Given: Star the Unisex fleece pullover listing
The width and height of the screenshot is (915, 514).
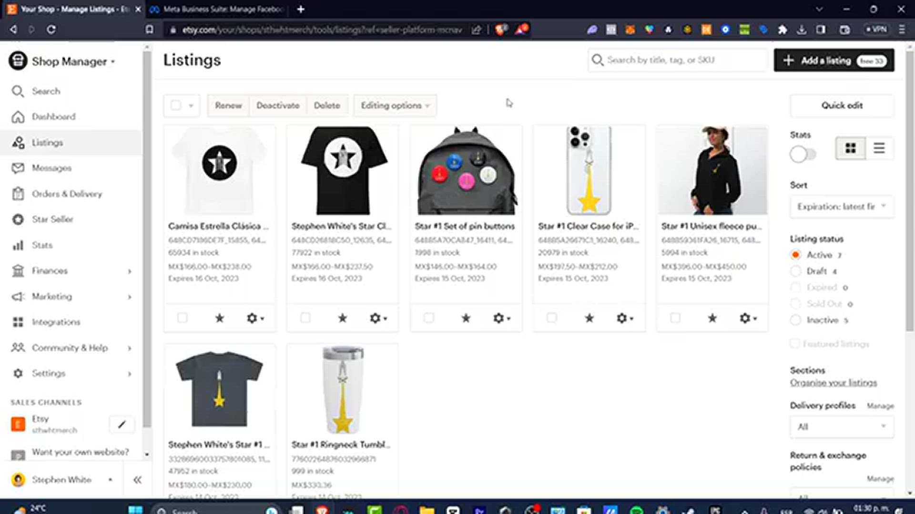Looking at the screenshot, I should tap(712, 318).
